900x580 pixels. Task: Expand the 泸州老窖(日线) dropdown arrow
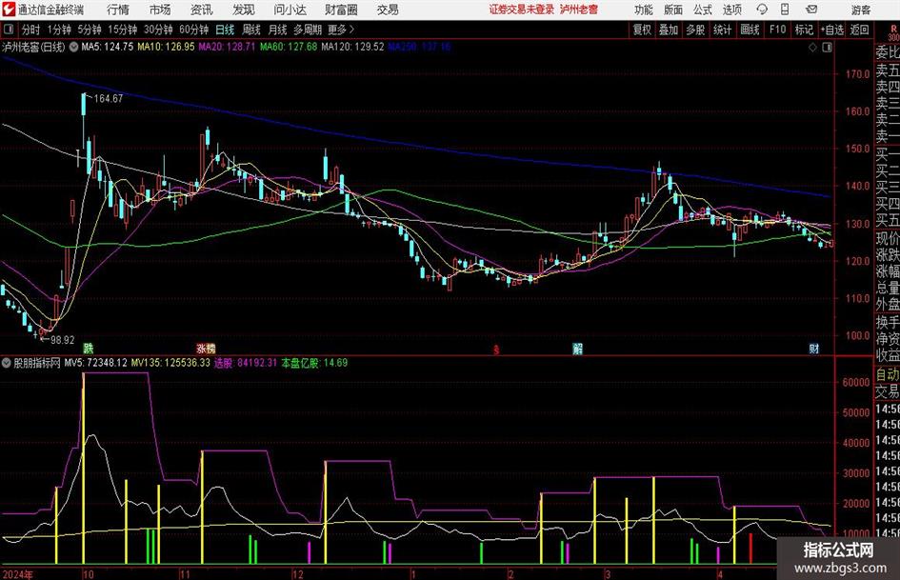(73, 47)
